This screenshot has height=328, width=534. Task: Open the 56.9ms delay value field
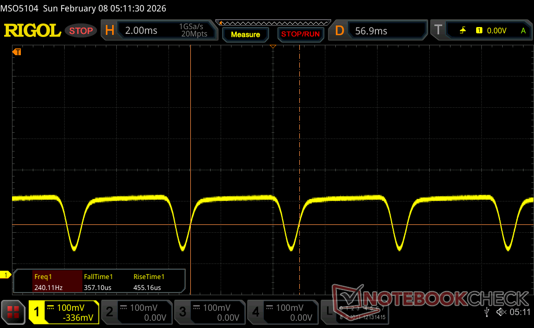(x=371, y=31)
